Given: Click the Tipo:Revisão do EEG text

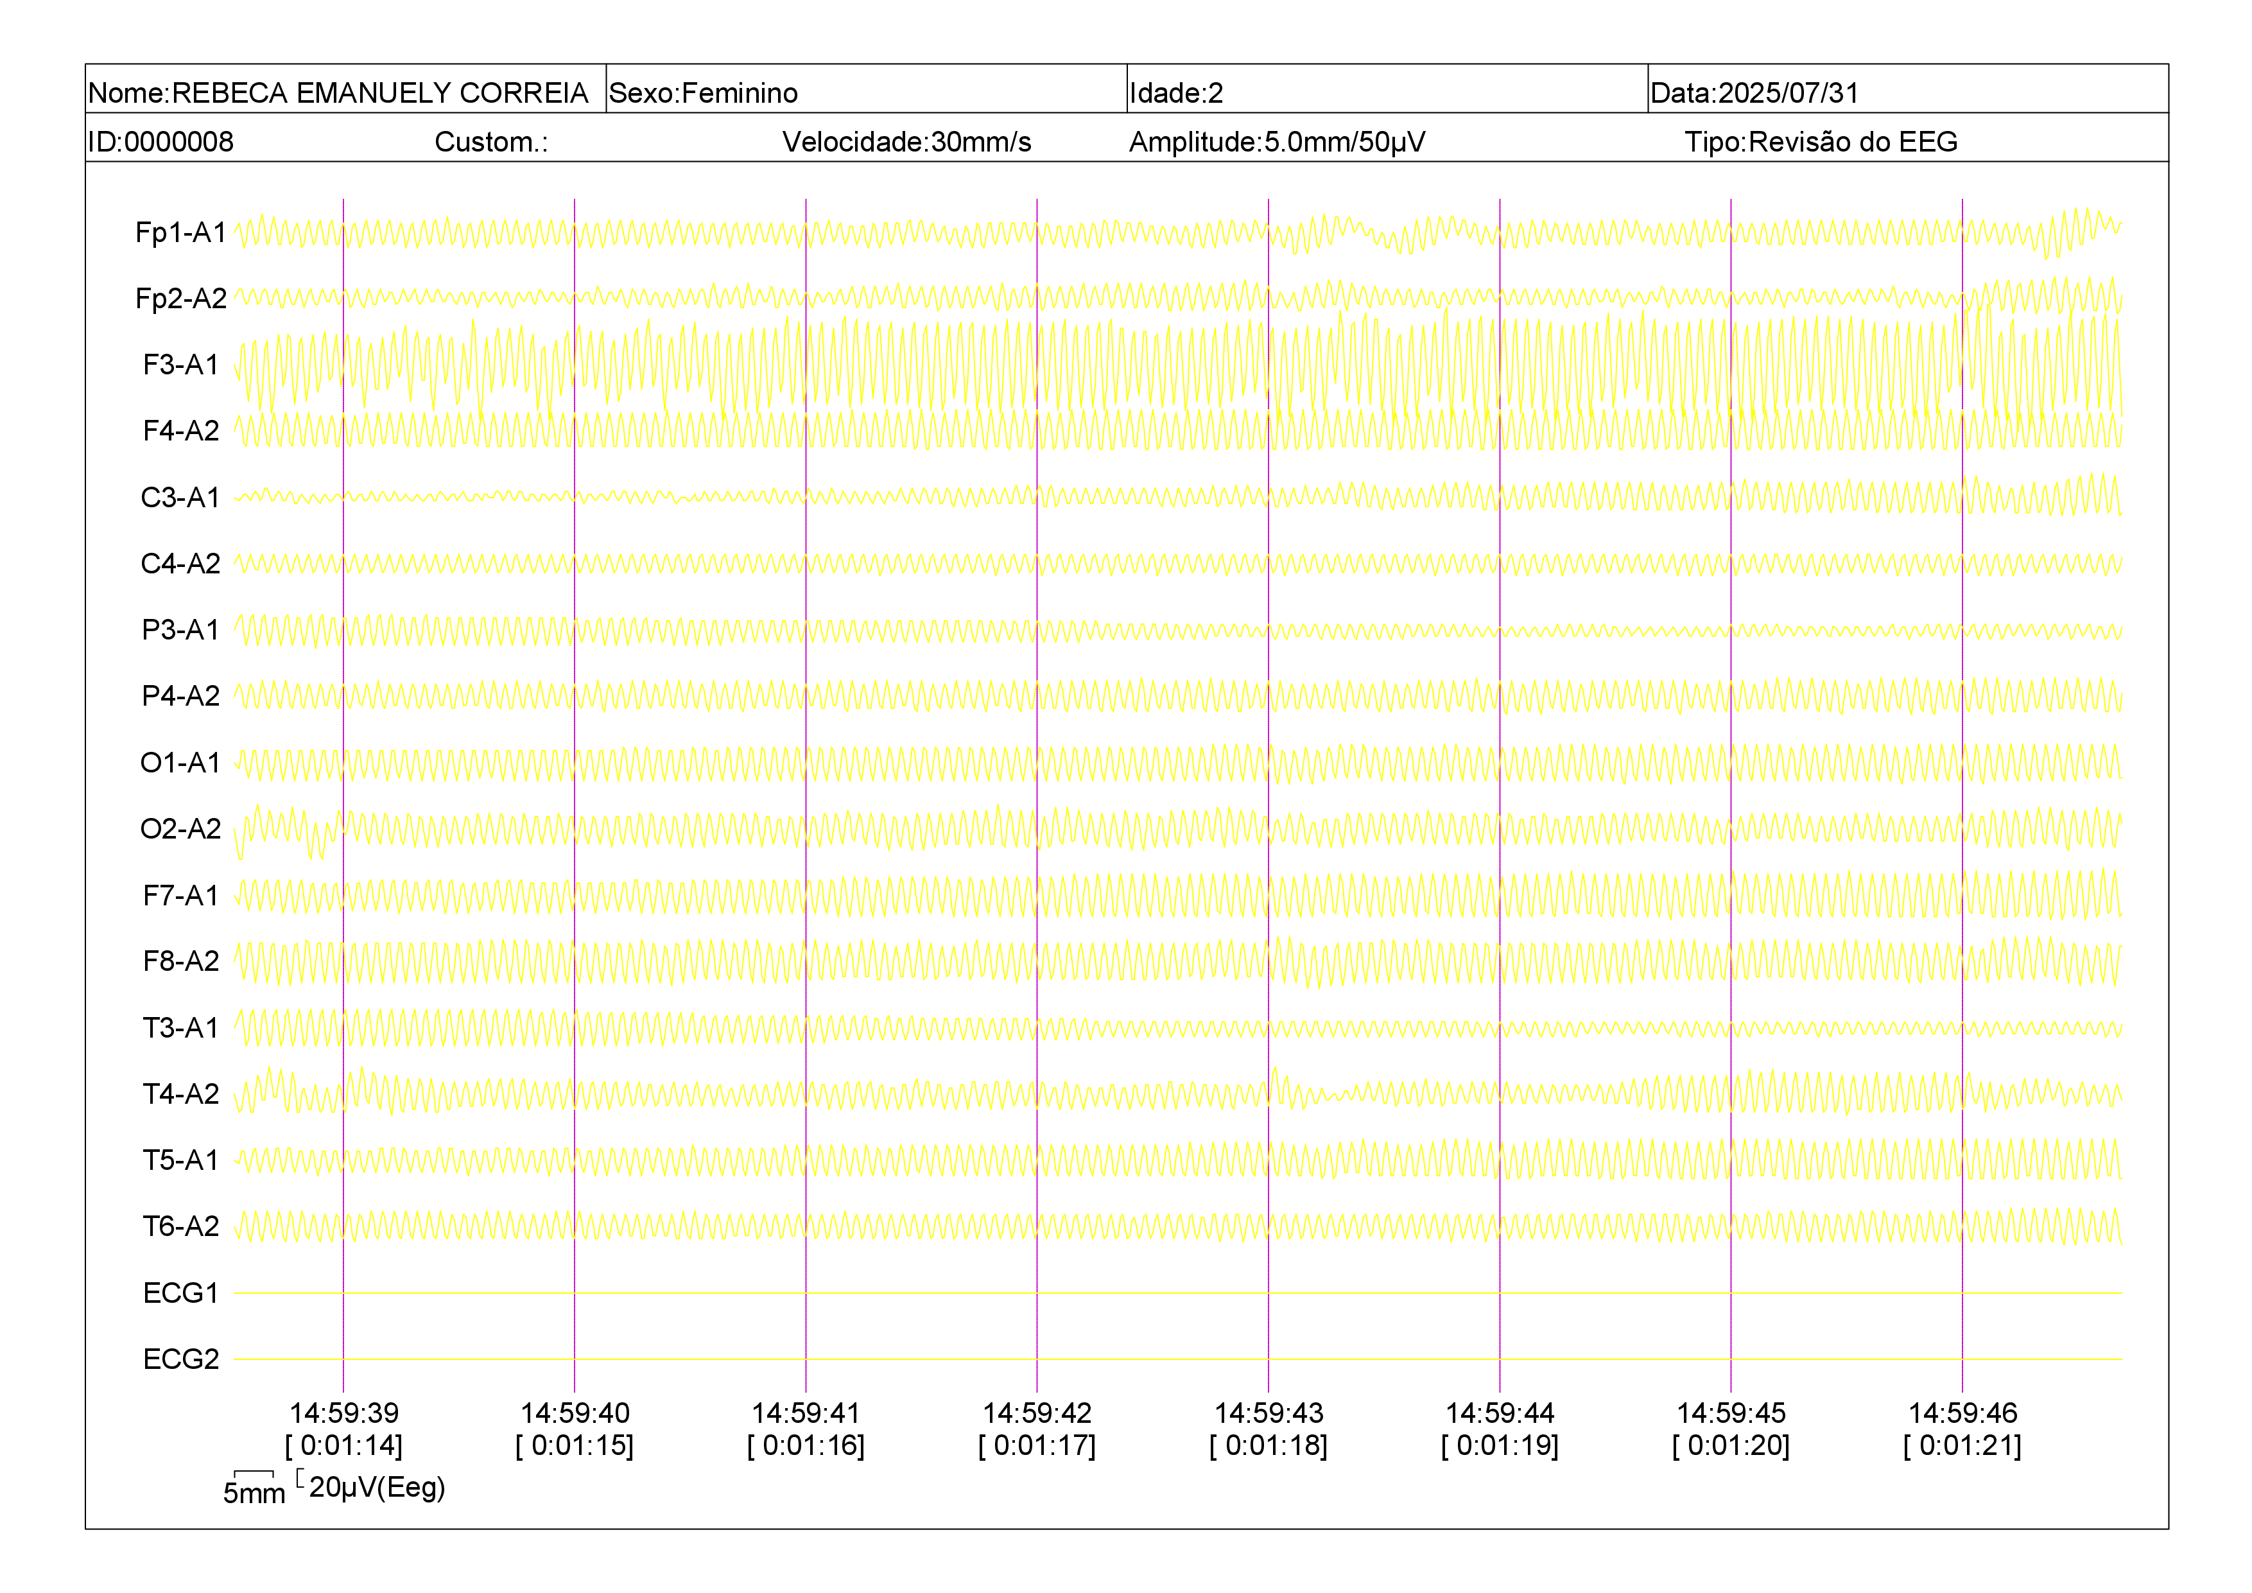Looking at the screenshot, I should point(1821,143).
